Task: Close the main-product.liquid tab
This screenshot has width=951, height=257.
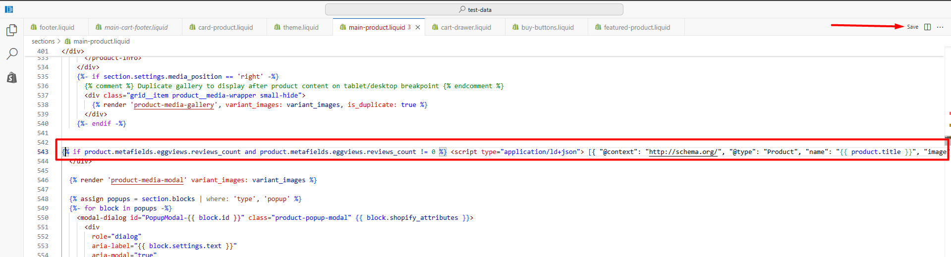Action: [x=418, y=27]
